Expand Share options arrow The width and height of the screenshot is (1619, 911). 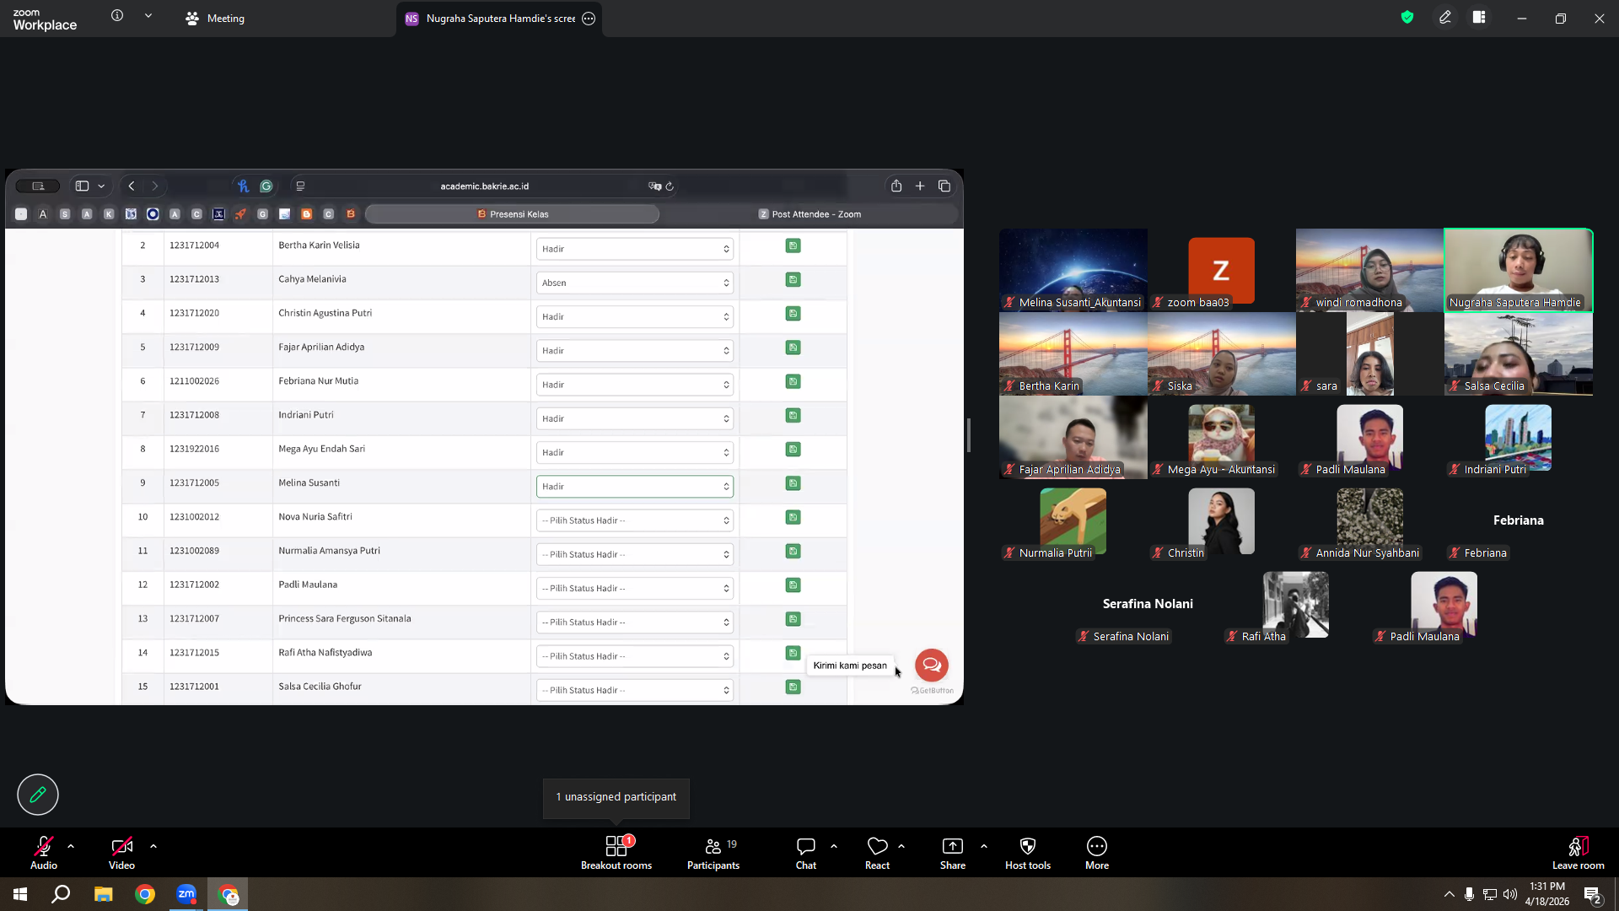pos(984,846)
